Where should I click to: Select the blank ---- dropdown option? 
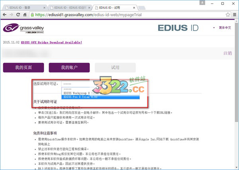pyautogui.click(x=101, y=89)
